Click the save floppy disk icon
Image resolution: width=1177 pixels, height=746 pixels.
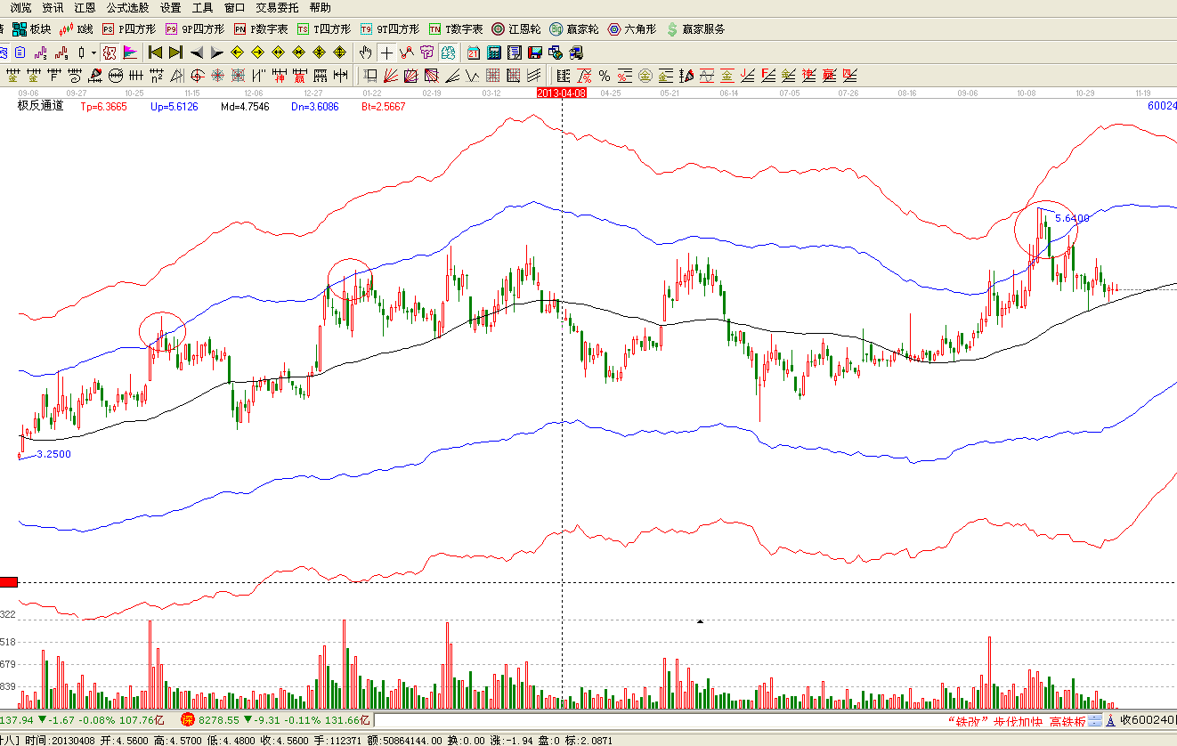pyautogui.click(x=534, y=53)
